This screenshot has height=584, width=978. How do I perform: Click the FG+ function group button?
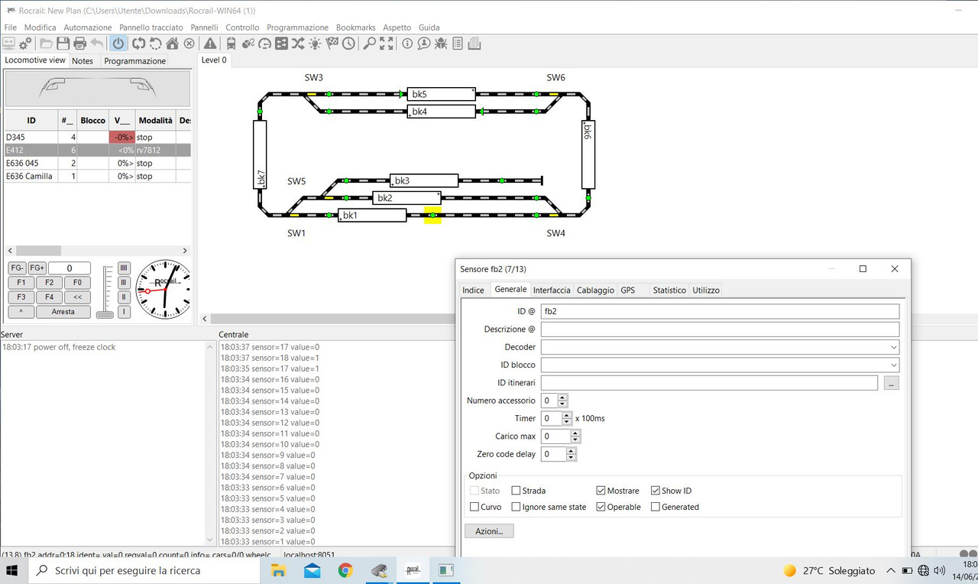point(37,268)
